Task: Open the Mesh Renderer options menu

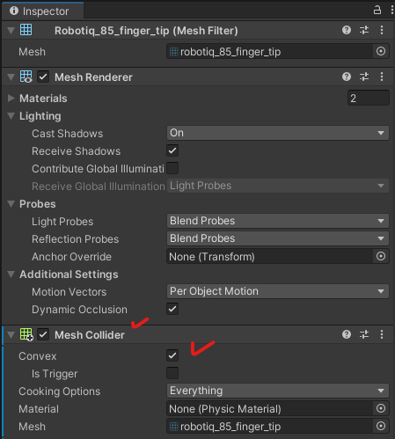Action: [382, 77]
